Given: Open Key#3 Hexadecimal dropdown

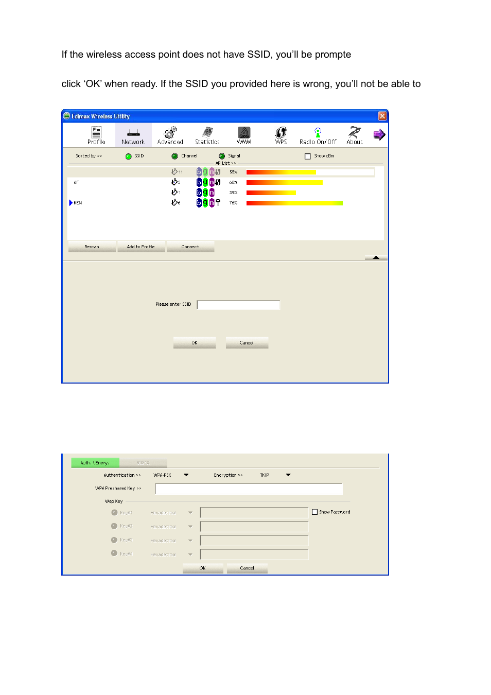Looking at the screenshot, I should coord(190,541).
